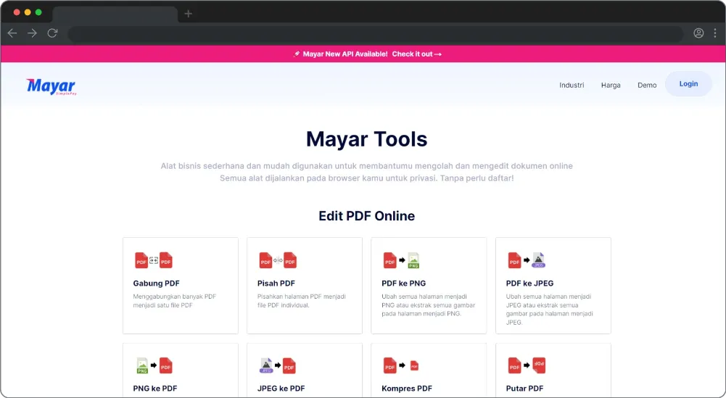Select the current browser tab
Screen dimensions: 726x398
115,14
